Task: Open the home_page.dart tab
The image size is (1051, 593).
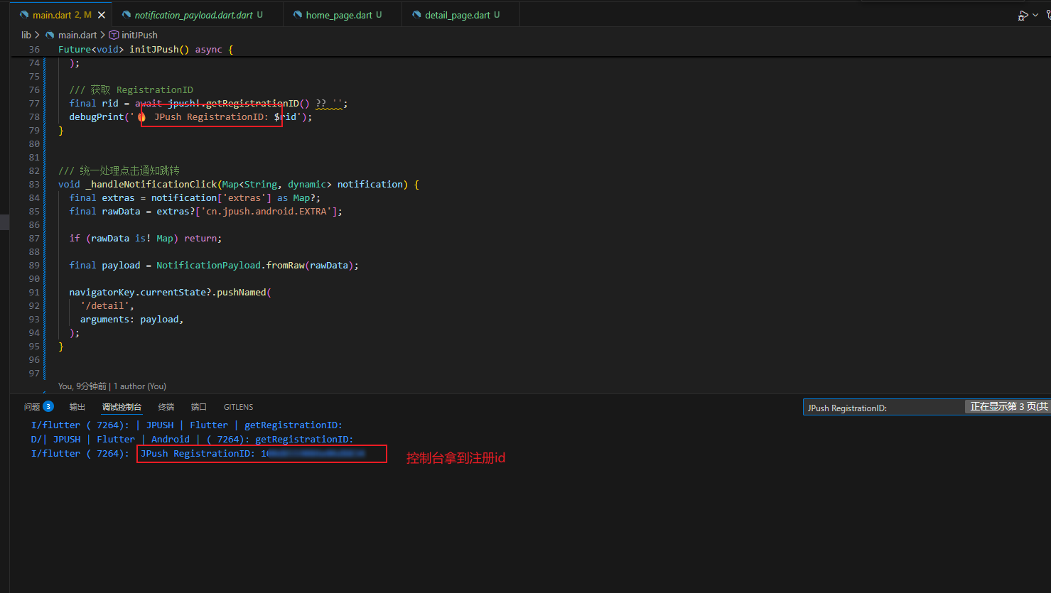Action: coord(343,15)
